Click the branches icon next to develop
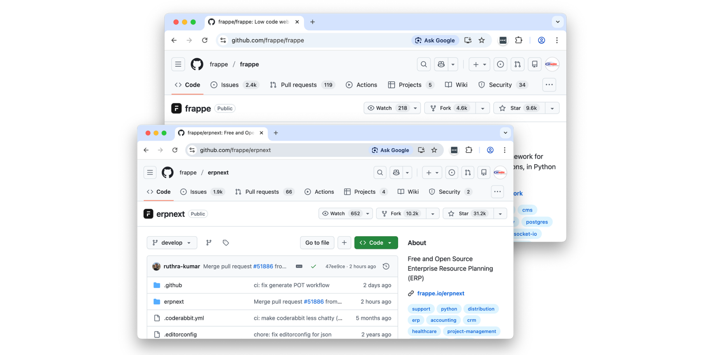705x355 pixels. (x=209, y=243)
